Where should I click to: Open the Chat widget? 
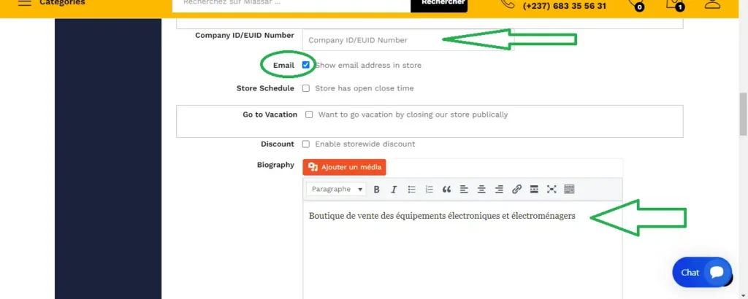pos(701,272)
